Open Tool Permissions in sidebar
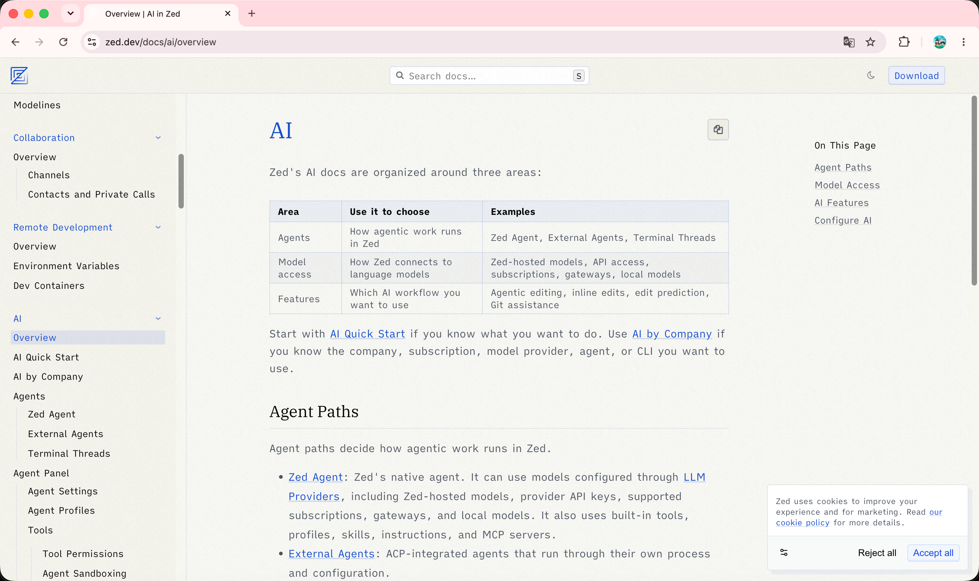The width and height of the screenshot is (979, 581). 83,554
